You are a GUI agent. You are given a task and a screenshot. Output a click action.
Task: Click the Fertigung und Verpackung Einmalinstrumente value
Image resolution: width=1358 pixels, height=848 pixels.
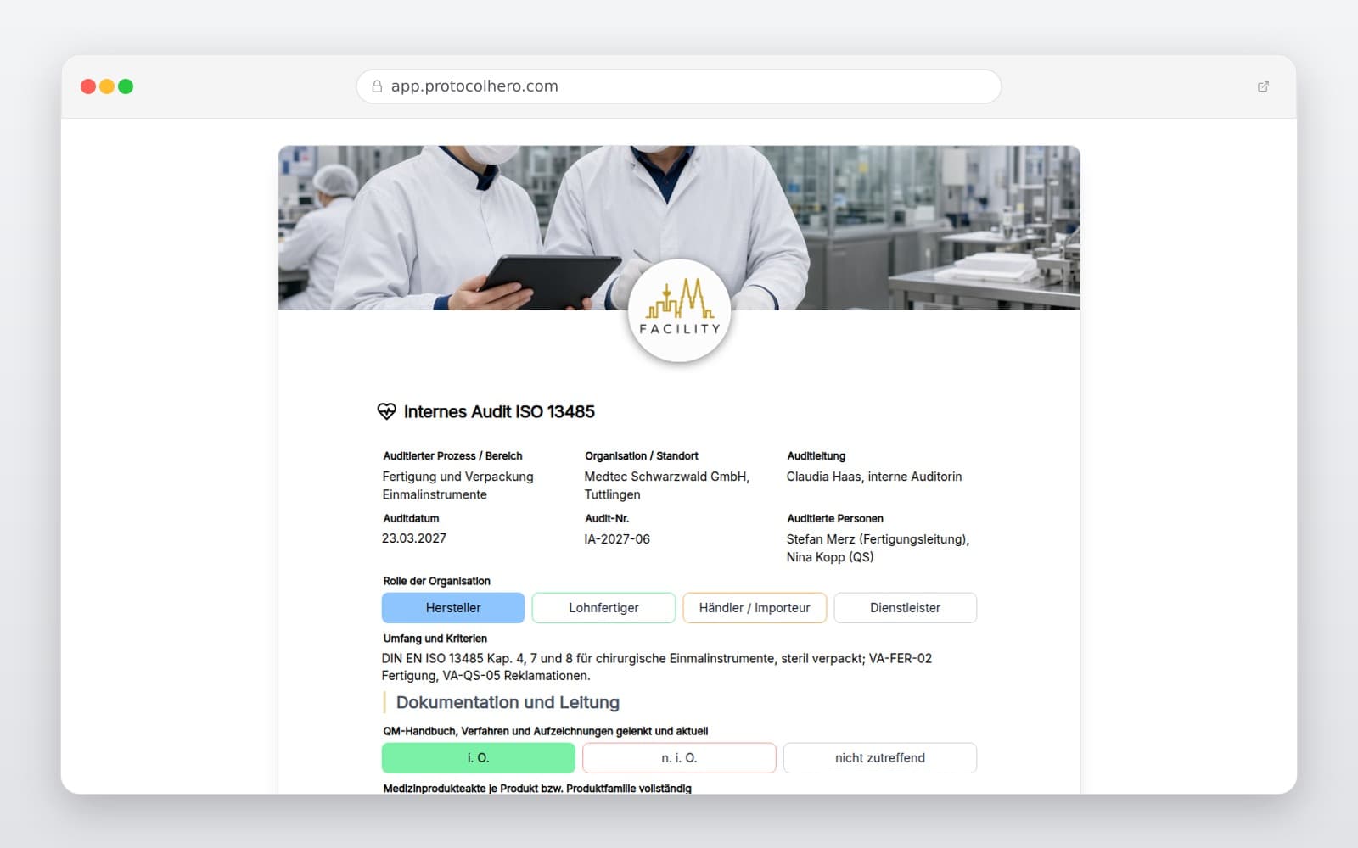click(458, 485)
